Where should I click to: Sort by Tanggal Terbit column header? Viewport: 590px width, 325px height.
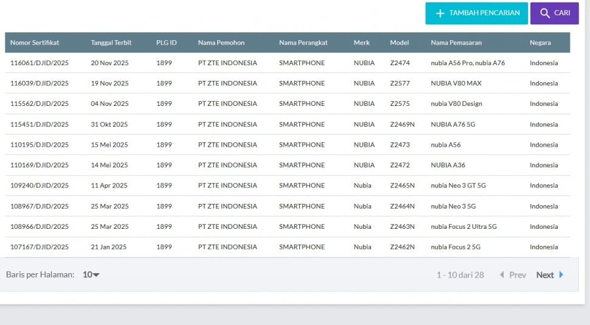pos(111,43)
